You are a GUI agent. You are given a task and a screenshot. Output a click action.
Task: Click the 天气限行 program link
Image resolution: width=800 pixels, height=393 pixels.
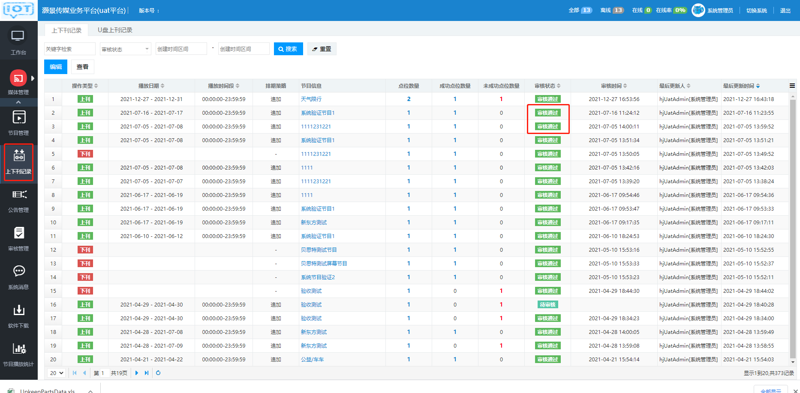311,99
